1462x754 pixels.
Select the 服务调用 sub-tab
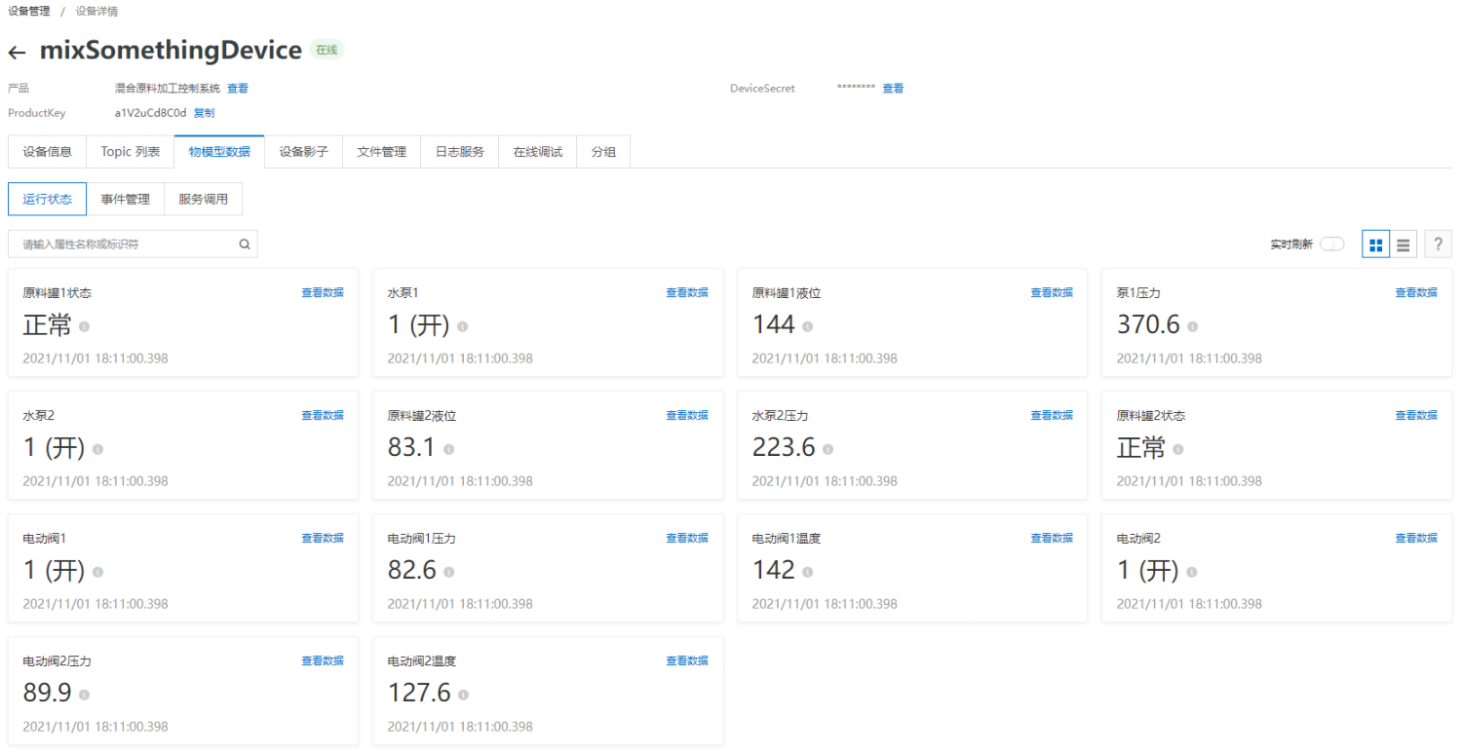(x=203, y=199)
